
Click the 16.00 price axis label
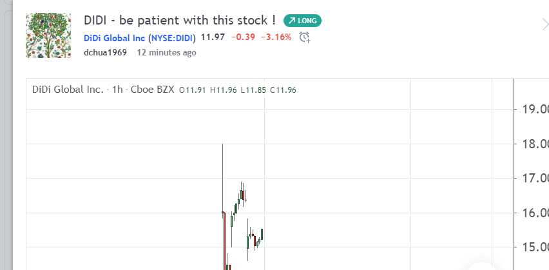click(x=535, y=213)
